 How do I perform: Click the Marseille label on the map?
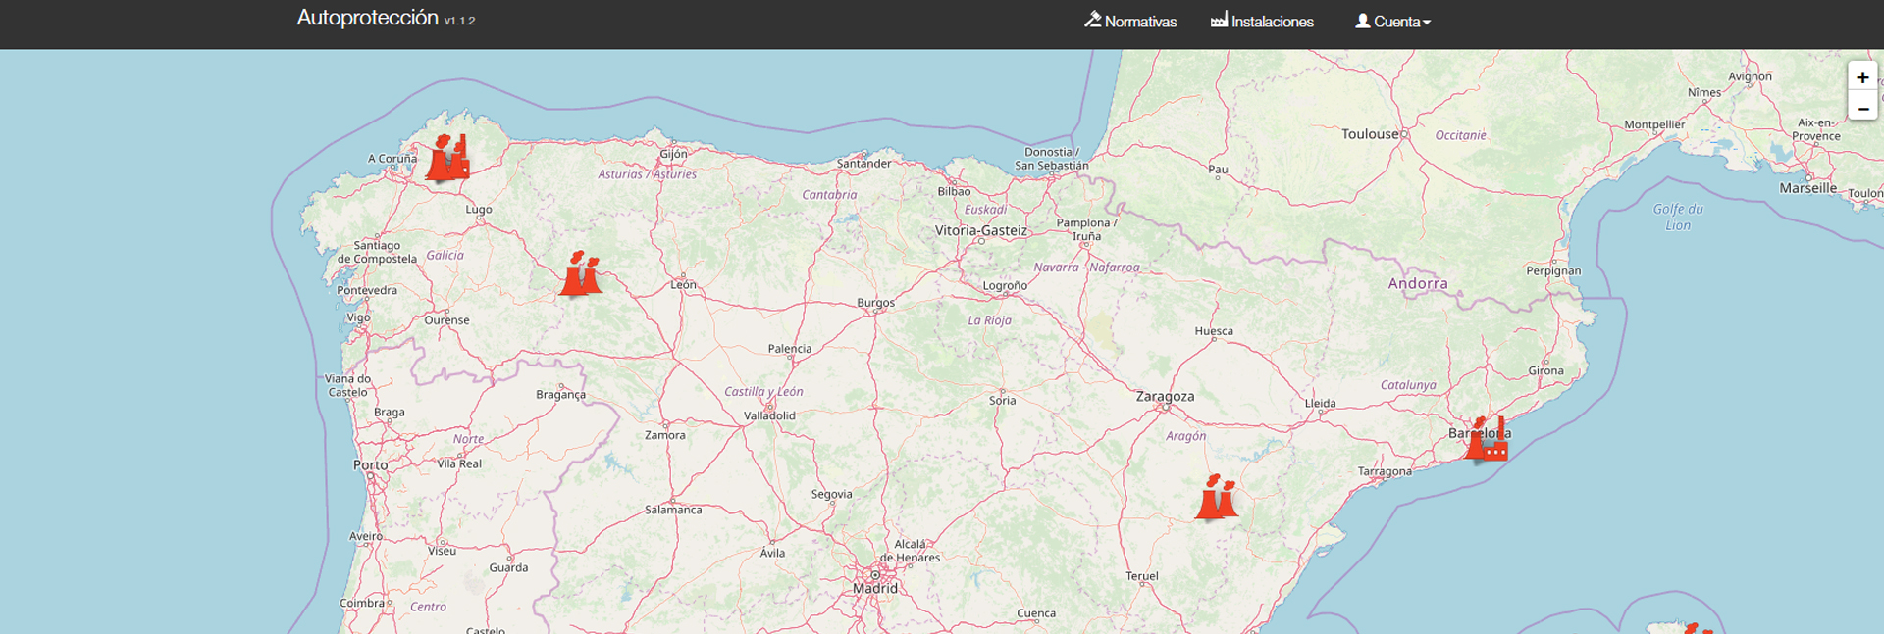[x=1807, y=188]
